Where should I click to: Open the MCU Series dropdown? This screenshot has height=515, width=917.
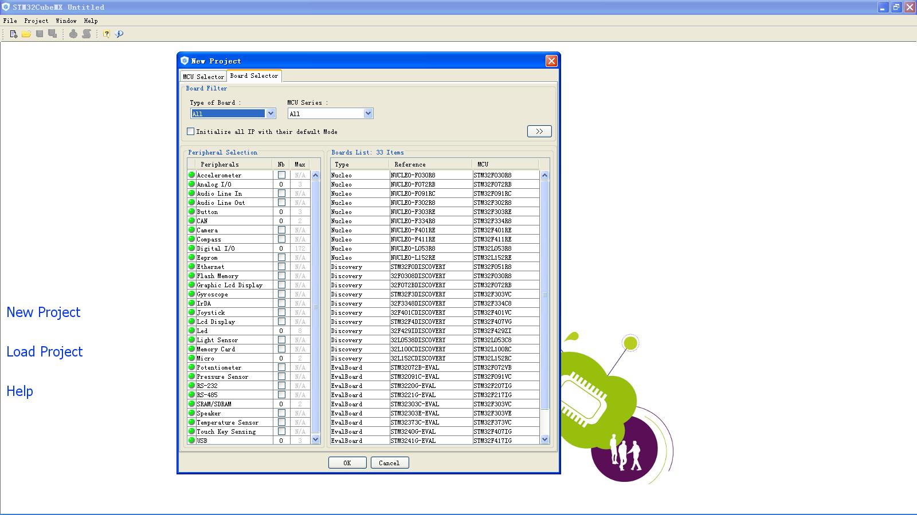coord(330,113)
